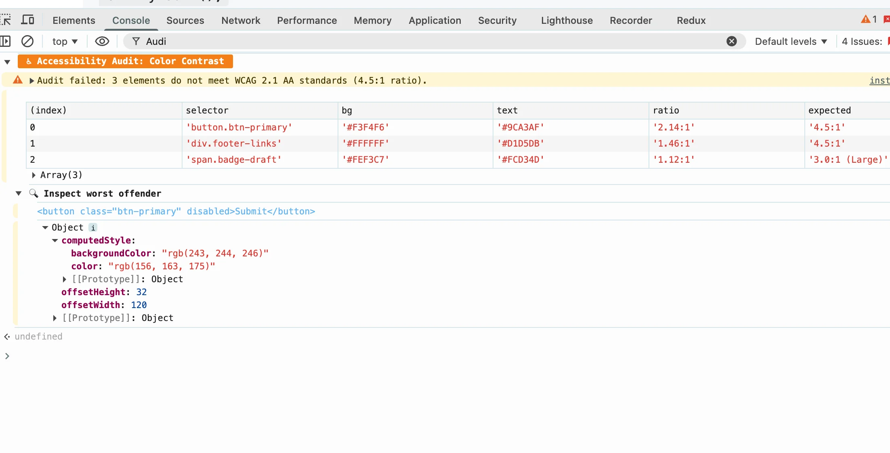Clear the console with the ban icon
This screenshot has width=890, height=453.
27,41
